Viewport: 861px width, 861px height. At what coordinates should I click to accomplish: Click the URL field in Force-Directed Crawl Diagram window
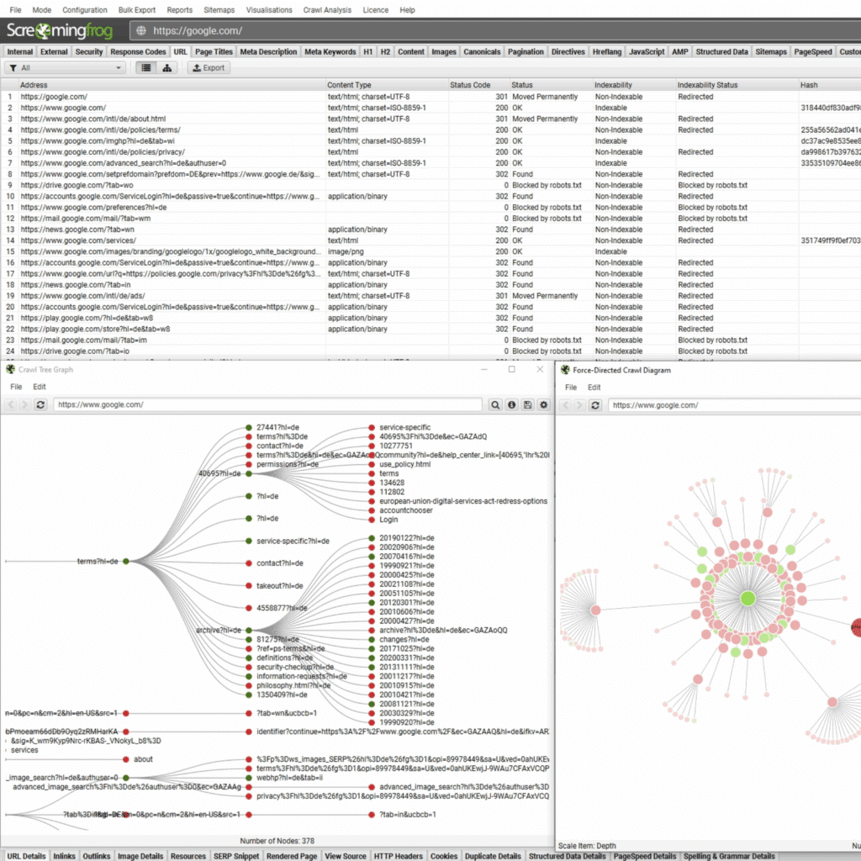735,405
